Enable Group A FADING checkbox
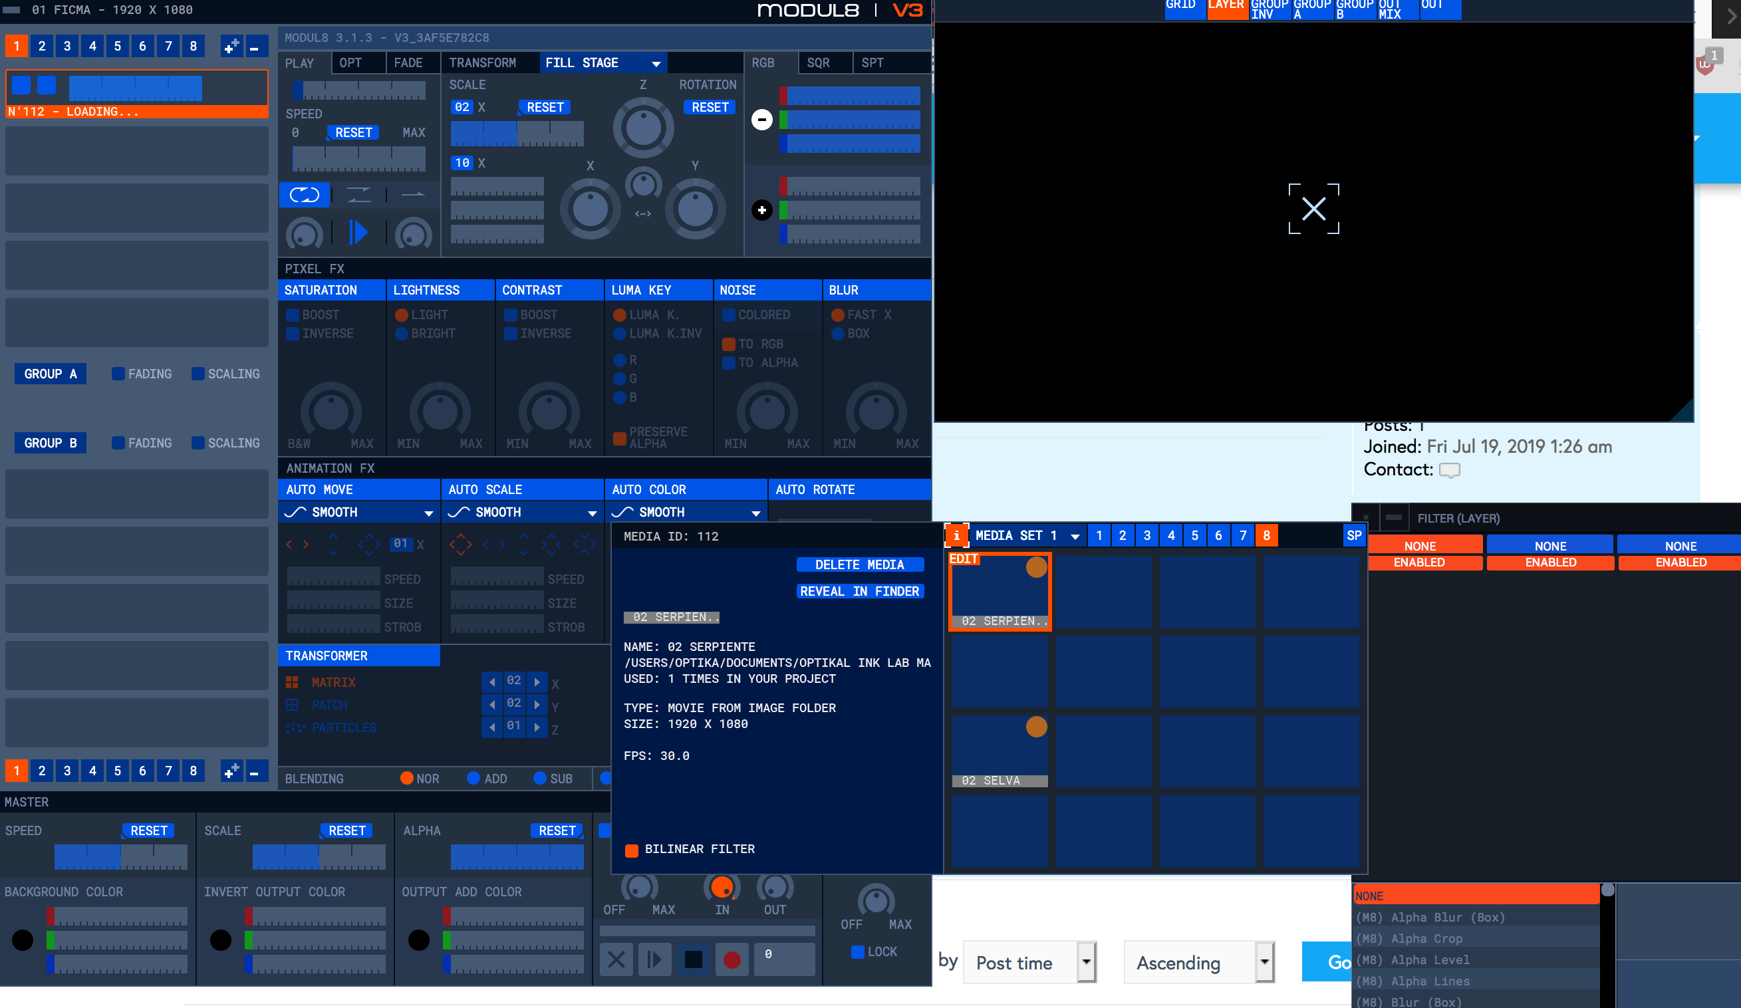 coord(118,374)
